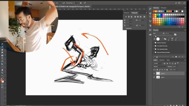Click the orange foreground color square
This screenshot has height=106, width=189.
point(1,80)
